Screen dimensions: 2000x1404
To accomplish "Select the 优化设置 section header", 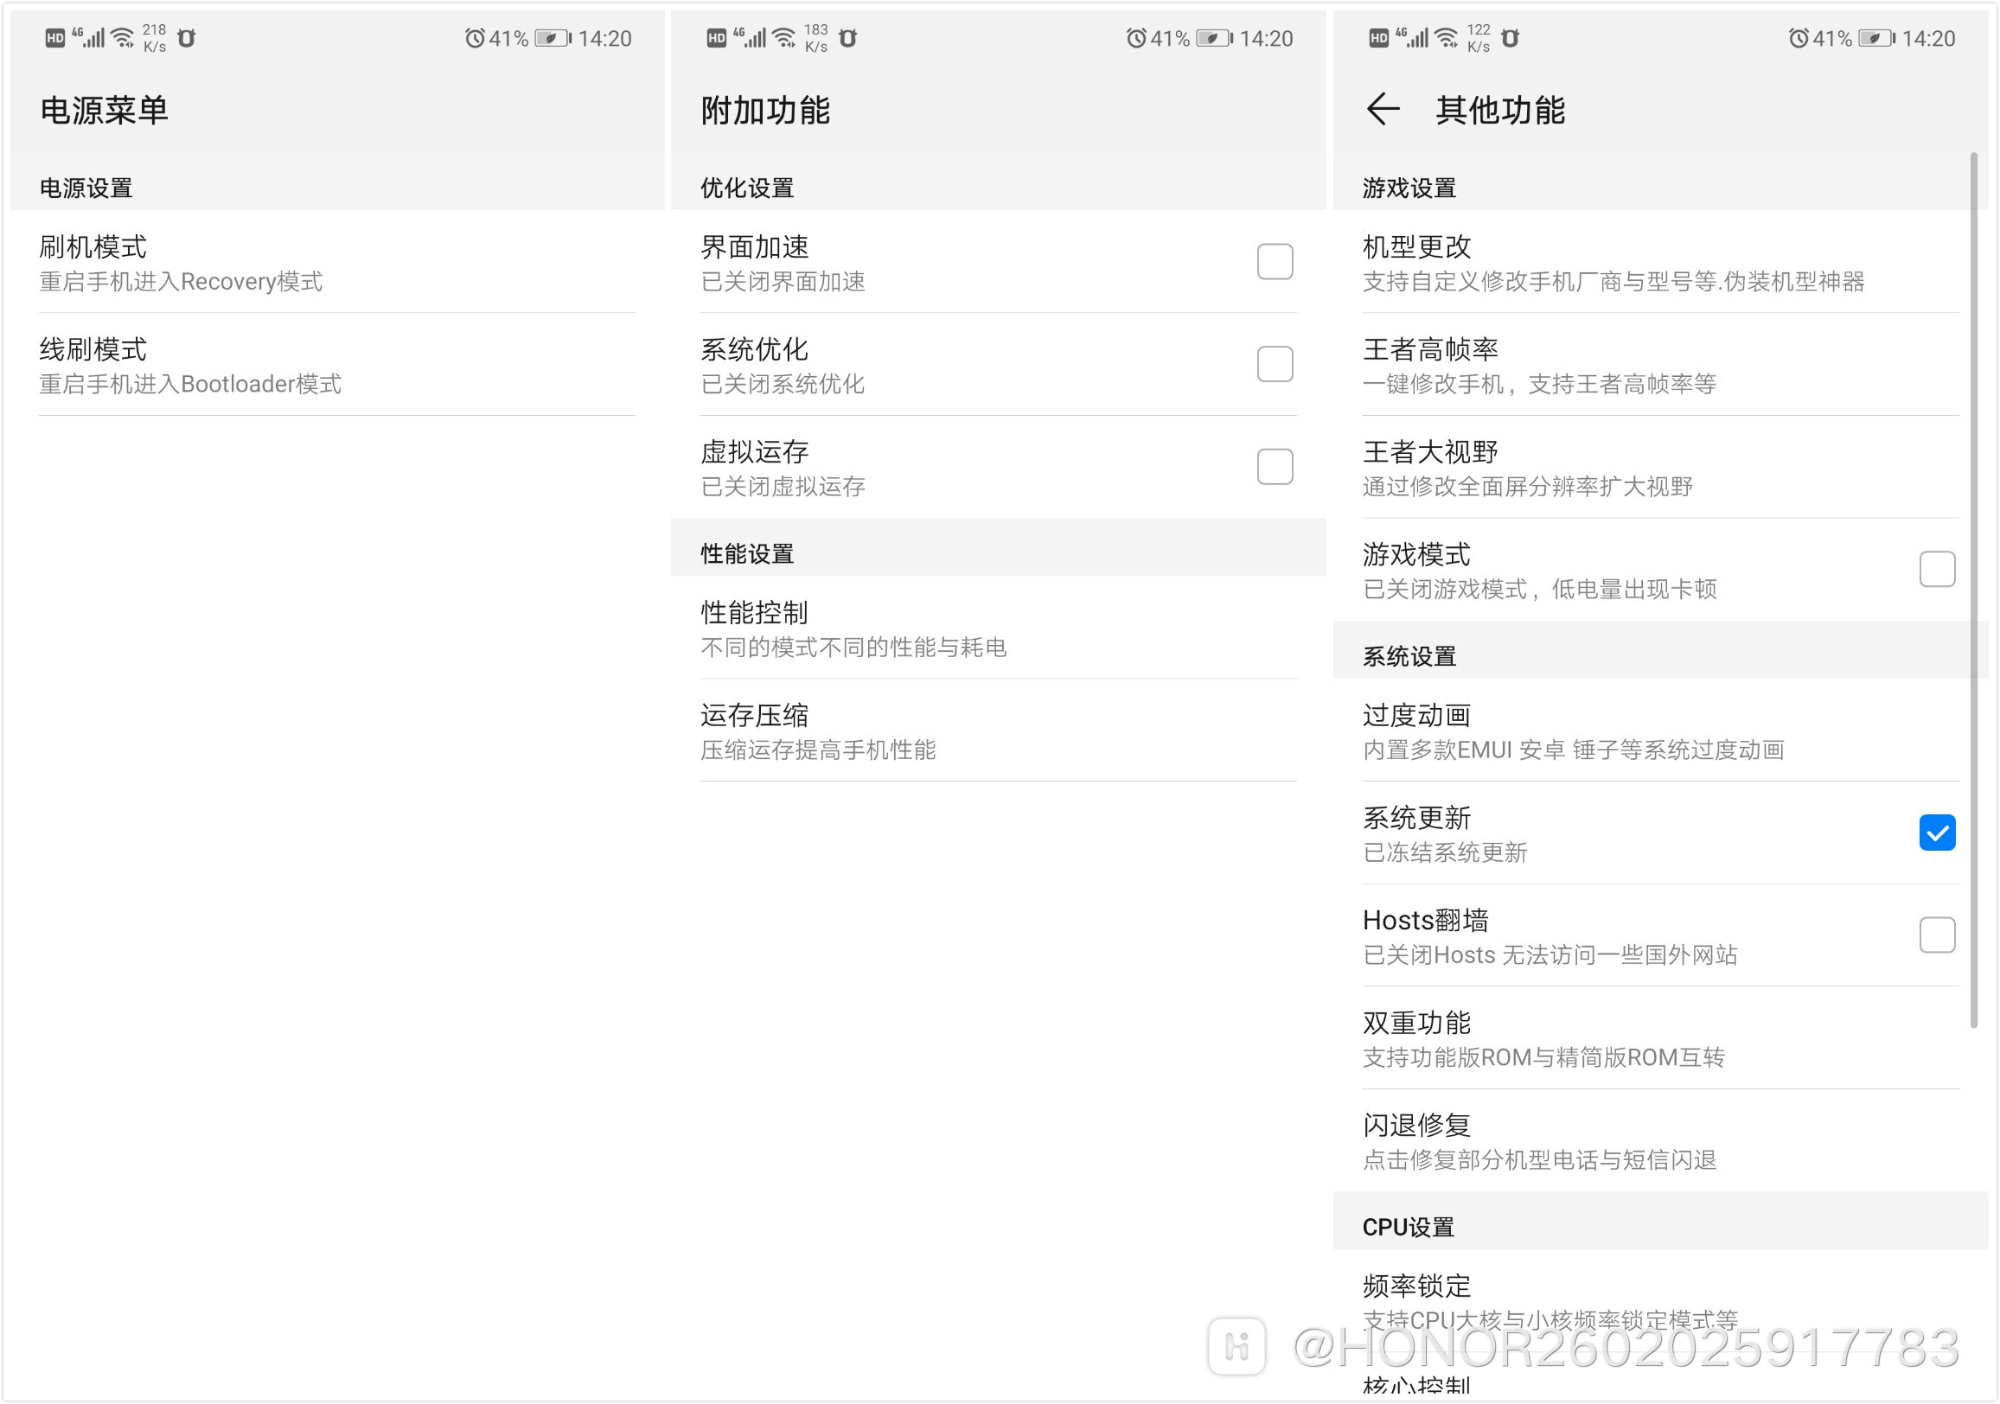I will [x=746, y=188].
